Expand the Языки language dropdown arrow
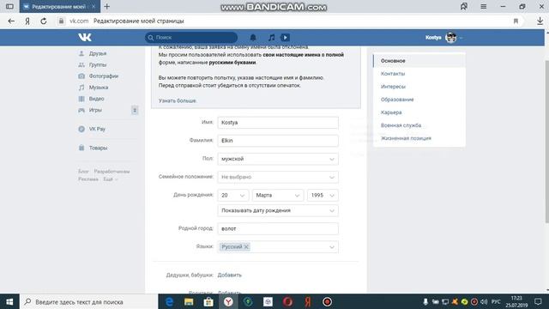The width and height of the screenshot is (549, 309). (332, 247)
